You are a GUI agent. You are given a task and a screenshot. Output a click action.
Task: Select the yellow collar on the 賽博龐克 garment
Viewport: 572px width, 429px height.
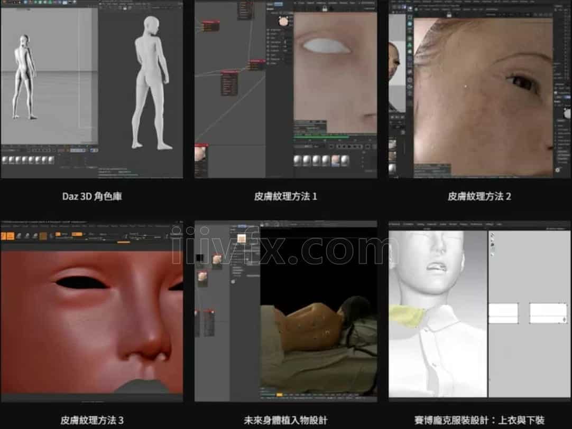pyautogui.click(x=407, y=316)
